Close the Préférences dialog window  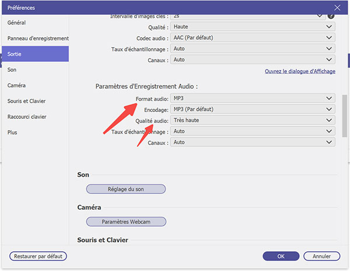pyautogui.click(x=337, y=8)
